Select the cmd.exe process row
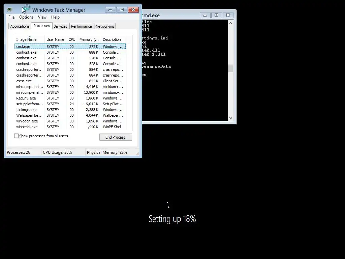Image resolution: width=345 pixels, height=259 pixels. 70,47
